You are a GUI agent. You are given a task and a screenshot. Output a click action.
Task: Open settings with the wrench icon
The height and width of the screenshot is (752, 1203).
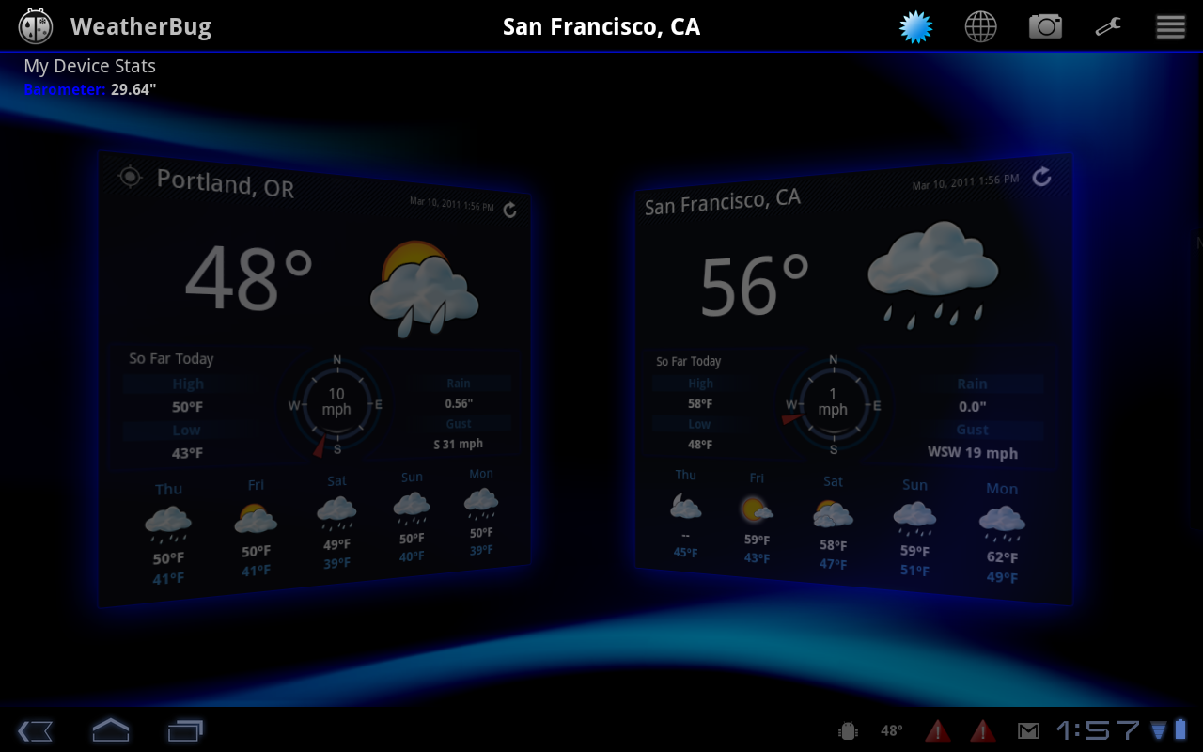point(1108,26)
